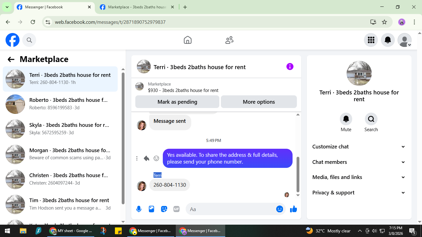Show hidden system tray icons chevron
Screen dimensions: 422x237
(360, 231)
